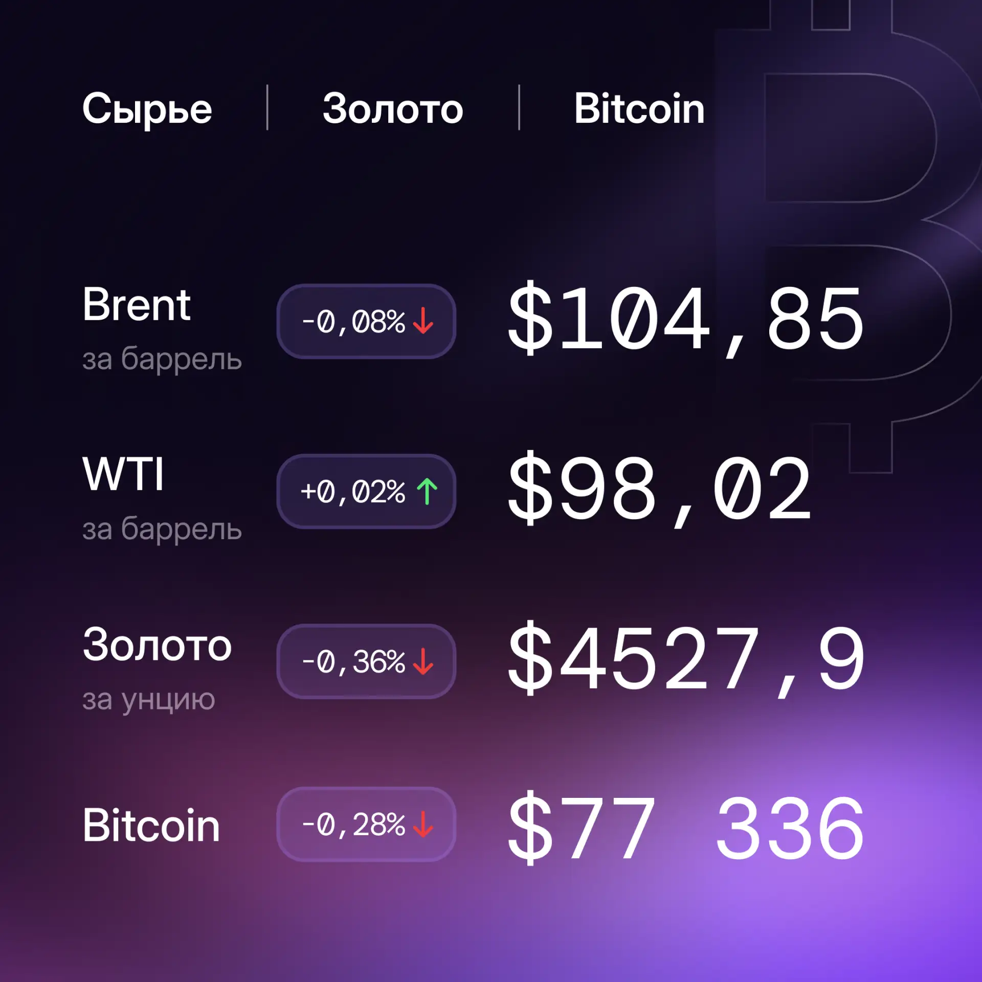This screenshot has width=982, height=982.
Task: Click the red down arrow in the Bitcoin badge
Action: [423, 824]
